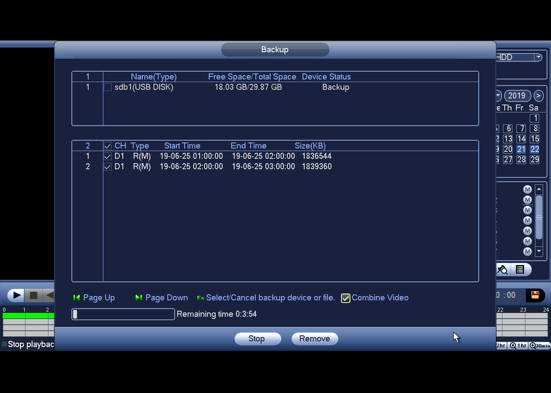Click the green recorded segment on timeline
The height and width of the screenshot is (393, 551).
28,316
